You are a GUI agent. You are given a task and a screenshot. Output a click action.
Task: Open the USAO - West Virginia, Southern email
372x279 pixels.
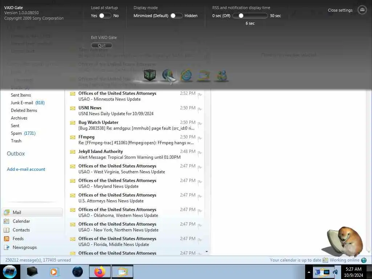pyautogui.click(x=136, y=169)
